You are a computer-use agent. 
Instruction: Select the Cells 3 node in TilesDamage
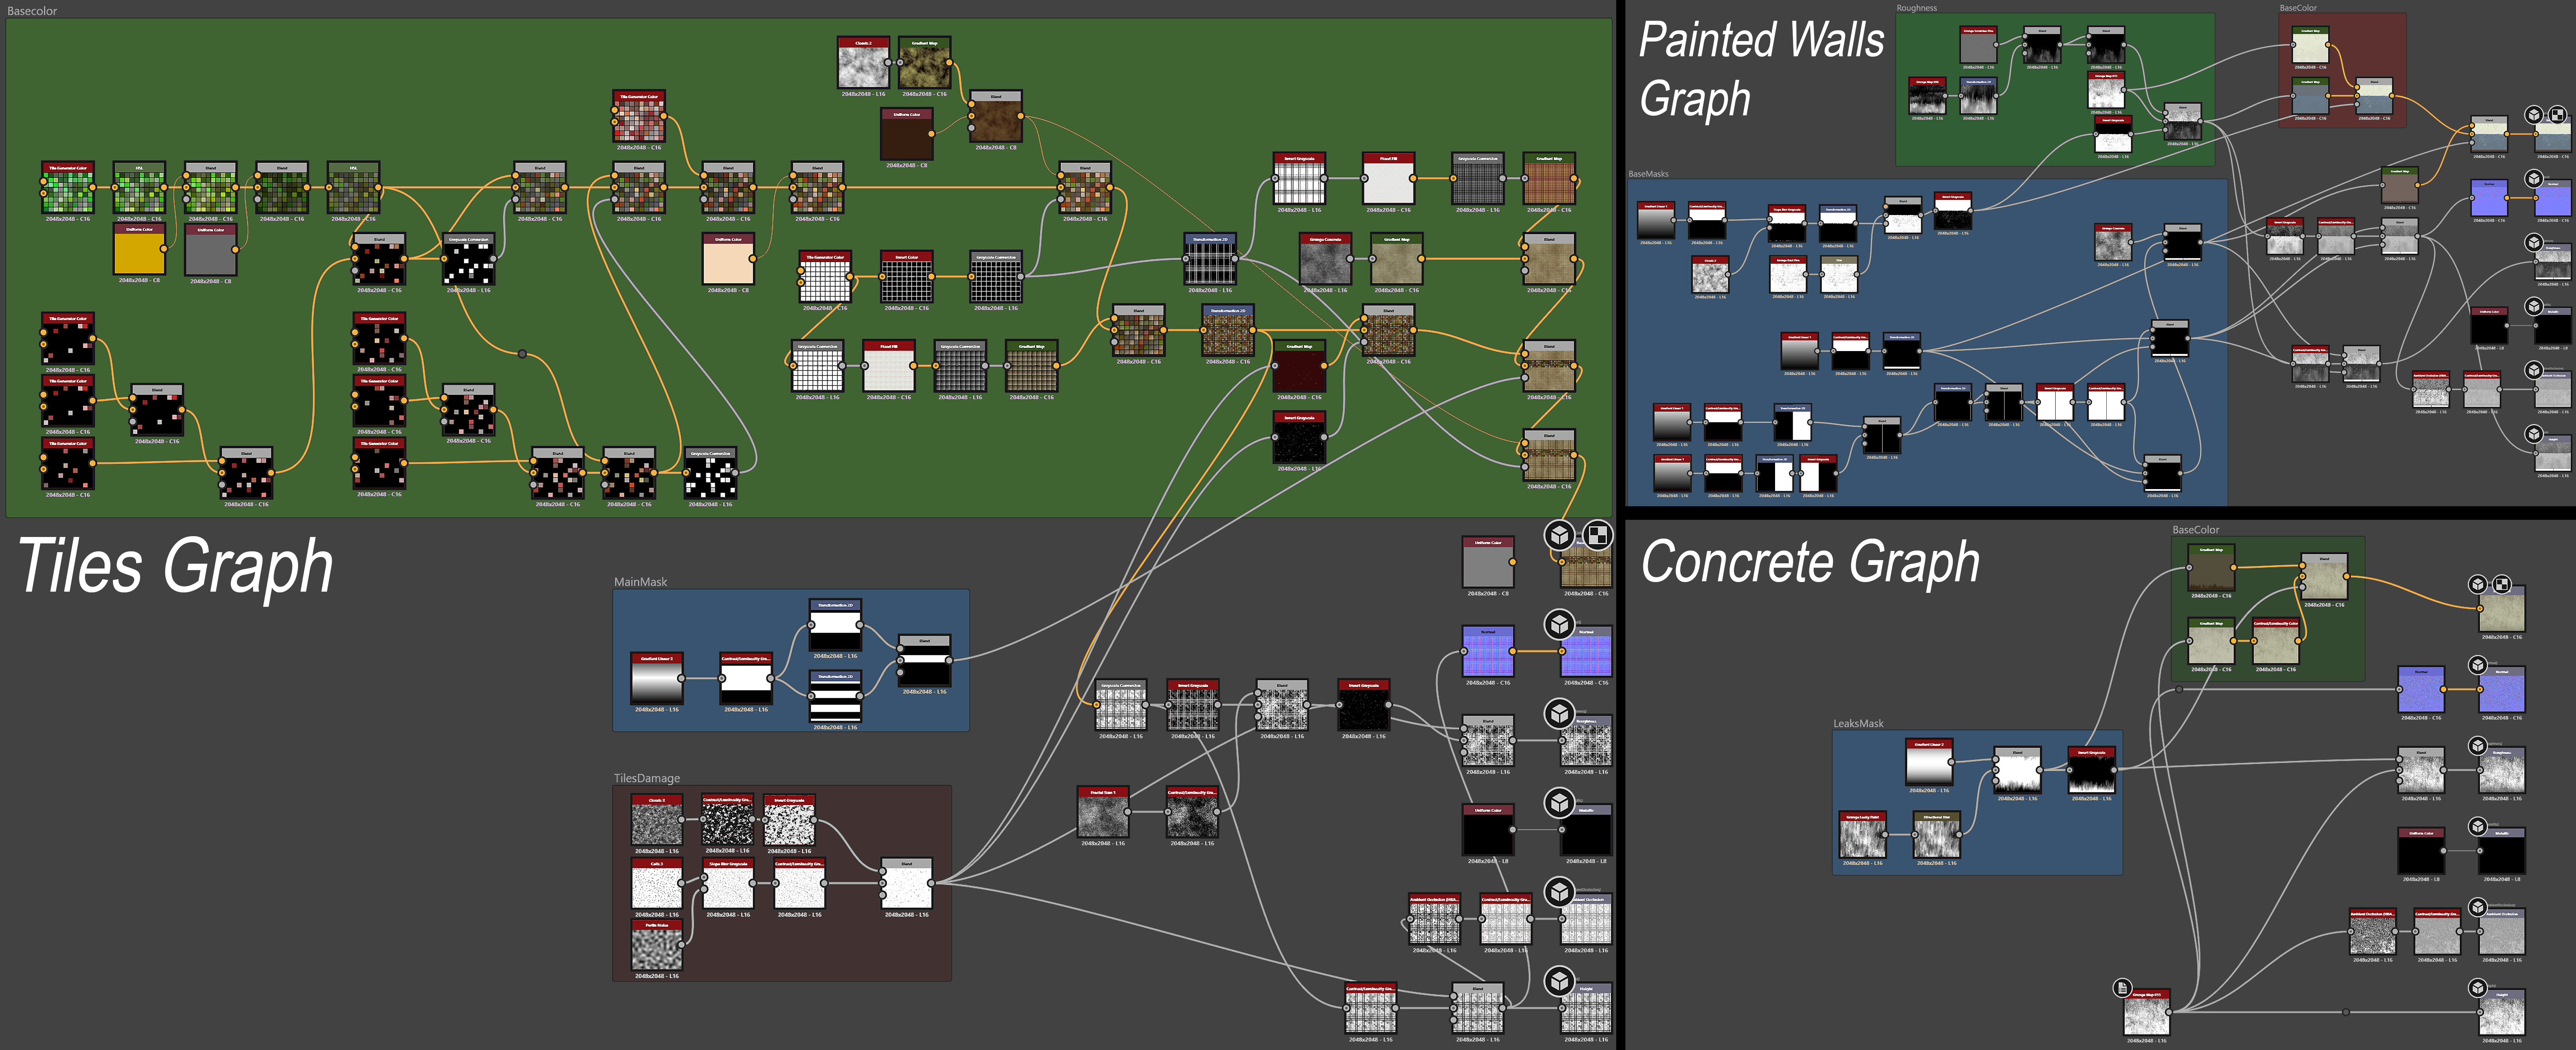(657, 883)
